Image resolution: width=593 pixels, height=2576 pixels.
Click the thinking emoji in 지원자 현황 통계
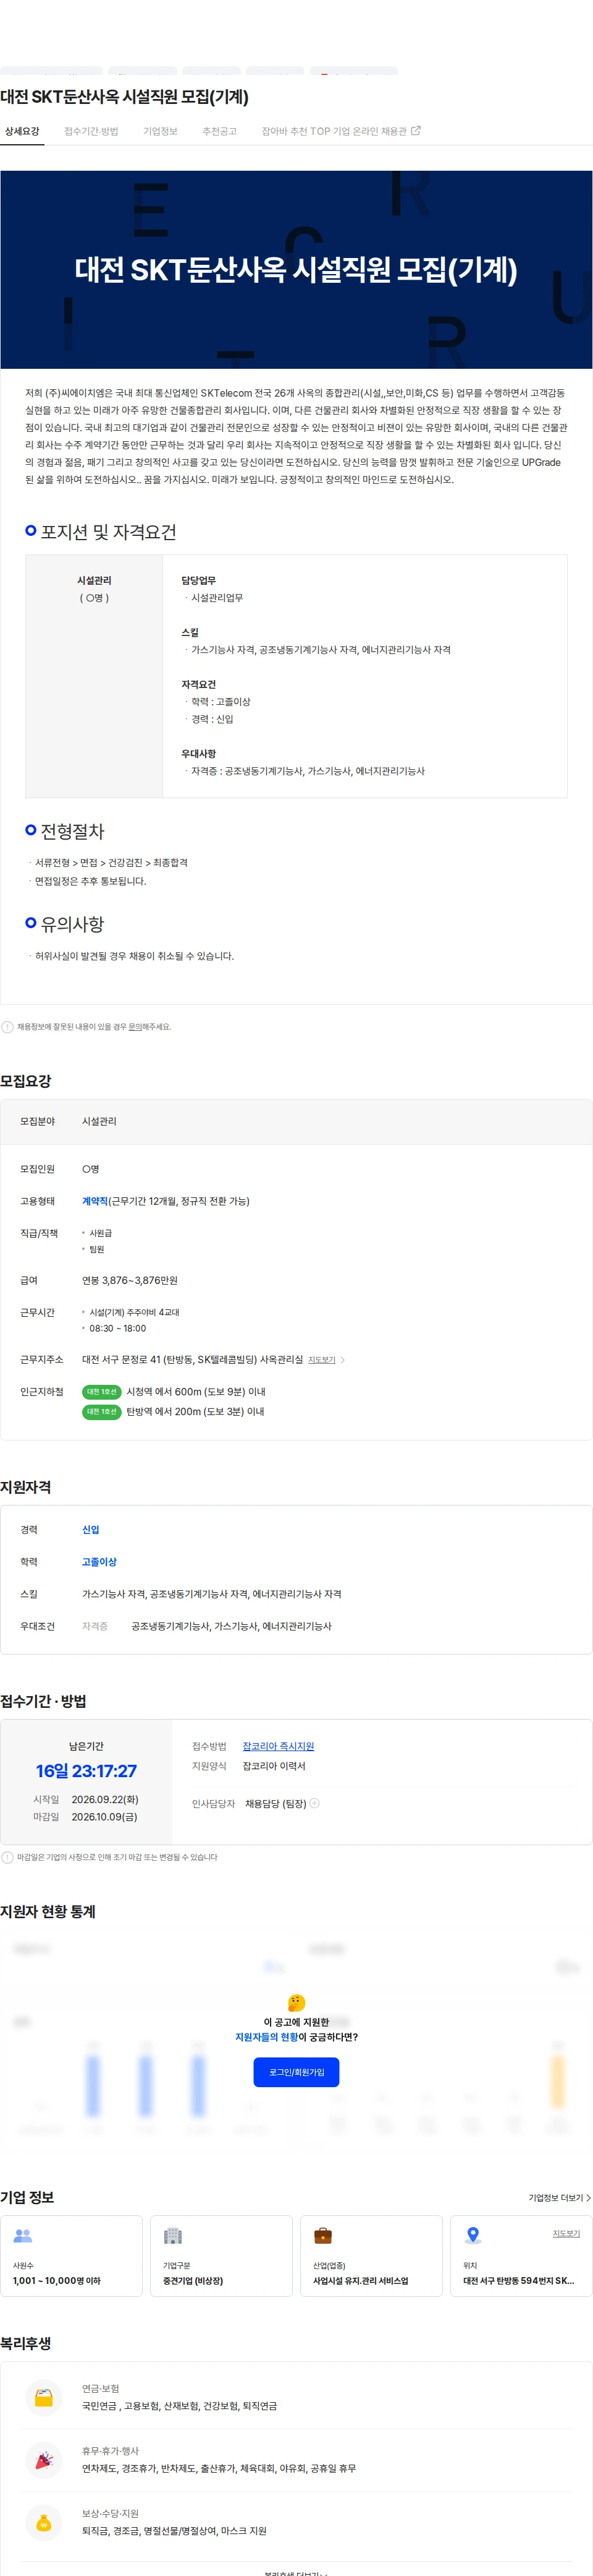pyautogui.click(x=296, y=2003)
